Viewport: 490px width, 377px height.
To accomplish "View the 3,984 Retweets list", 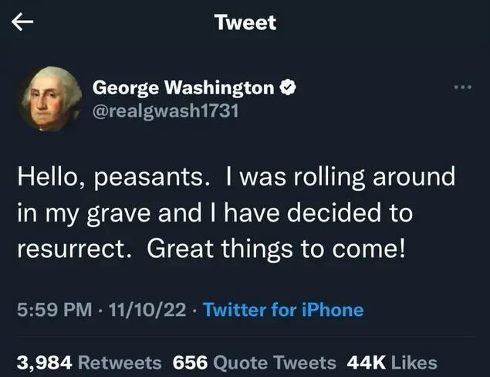I will [90, 362].
